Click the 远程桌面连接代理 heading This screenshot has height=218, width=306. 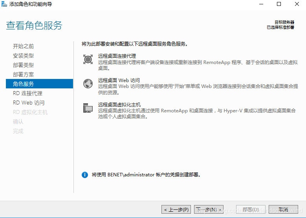117,56
